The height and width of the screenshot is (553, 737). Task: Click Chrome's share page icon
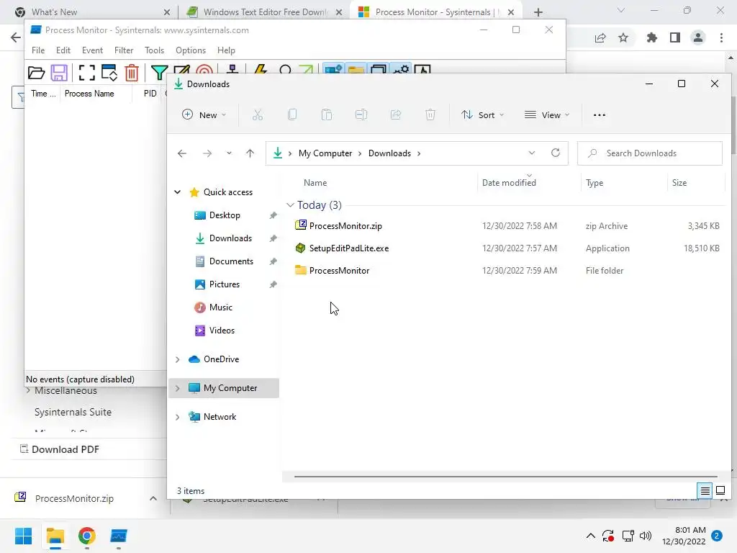(x=600, y=38)
